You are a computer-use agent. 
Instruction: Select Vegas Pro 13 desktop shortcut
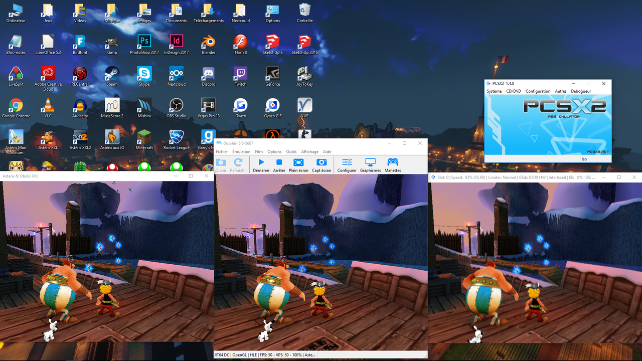click(209, 108)
